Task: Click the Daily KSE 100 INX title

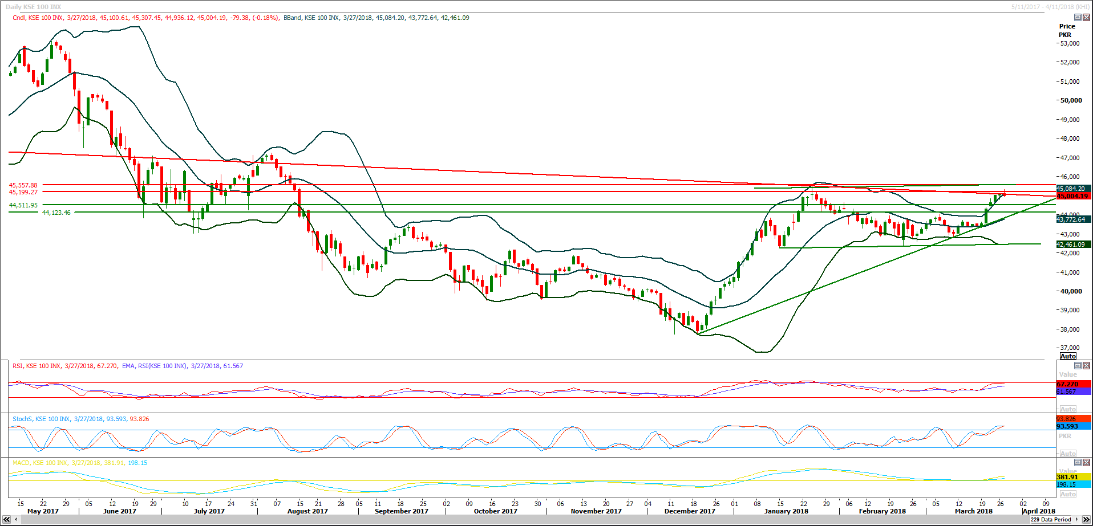Action: (x=33, y=7)
